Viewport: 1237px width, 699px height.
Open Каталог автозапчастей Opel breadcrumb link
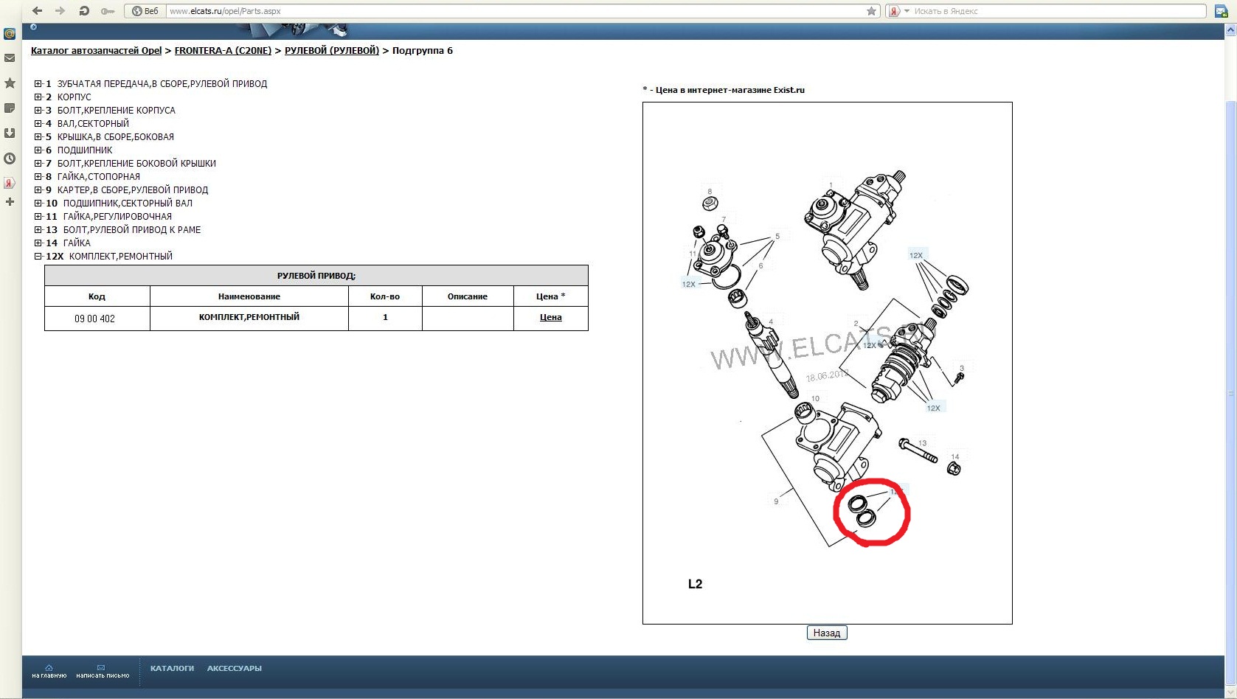click(96, 51)
